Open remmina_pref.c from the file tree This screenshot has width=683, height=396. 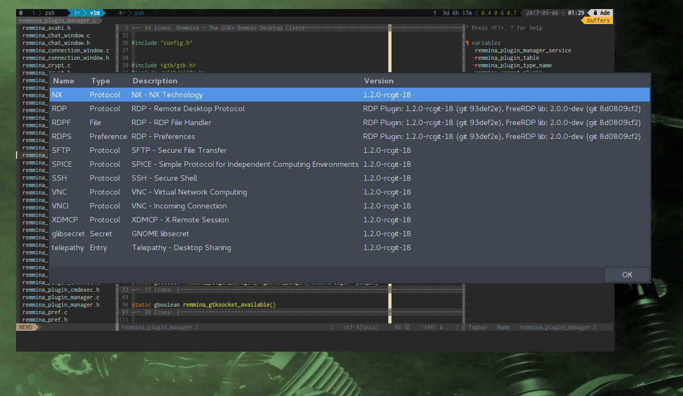45,312
